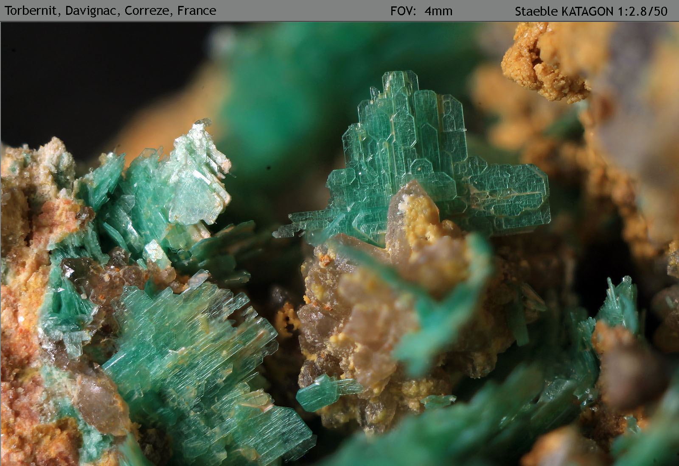Click the 'FOV: 4mm' label
679x466 pixels.
(421, 11)
